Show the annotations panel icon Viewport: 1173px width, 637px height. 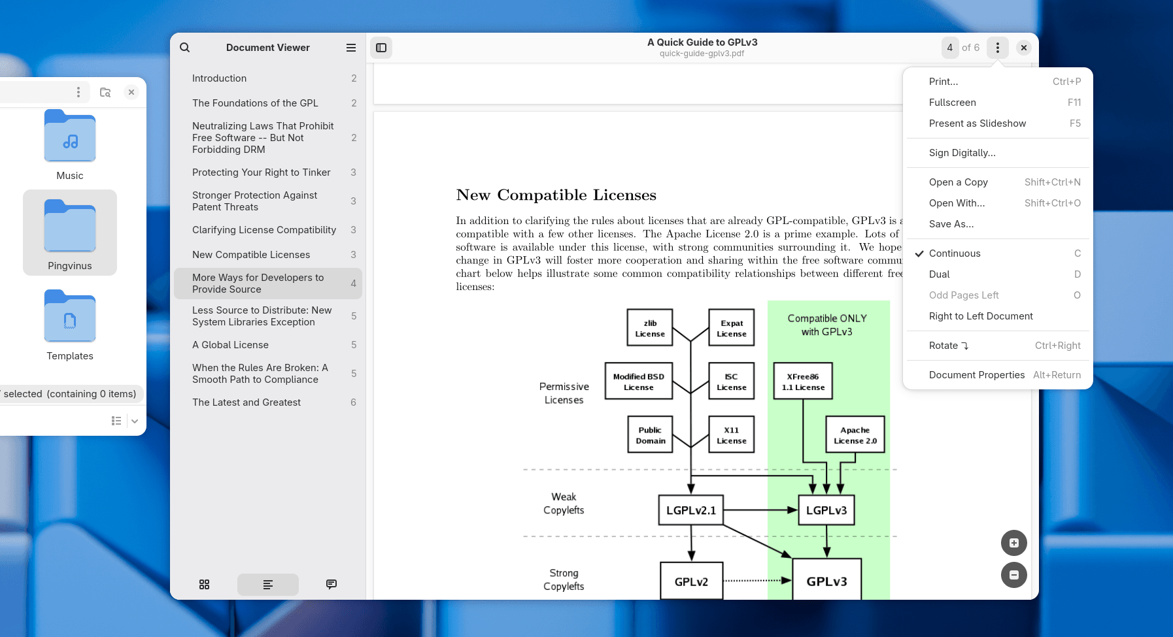331,584
